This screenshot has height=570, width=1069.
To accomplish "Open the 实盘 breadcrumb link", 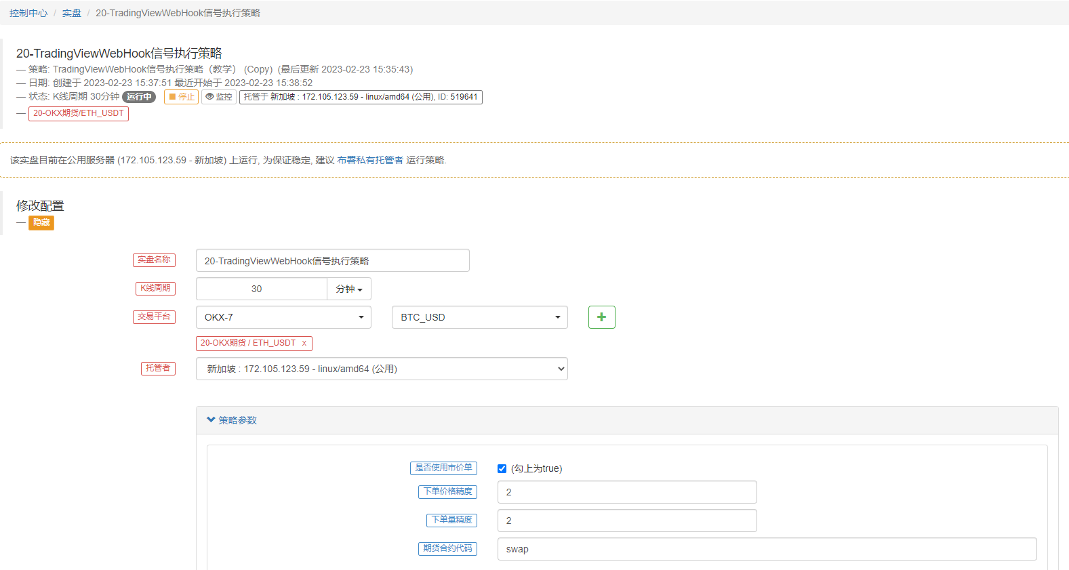I will 72,13.
